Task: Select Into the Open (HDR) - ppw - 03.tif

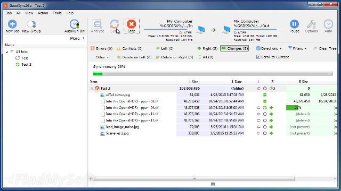Action: (132, 101)
